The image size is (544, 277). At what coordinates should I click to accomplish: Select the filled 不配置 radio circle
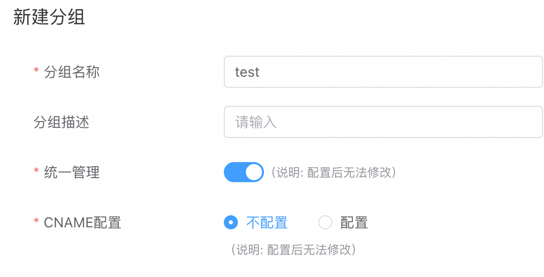[x=230, y=222]
